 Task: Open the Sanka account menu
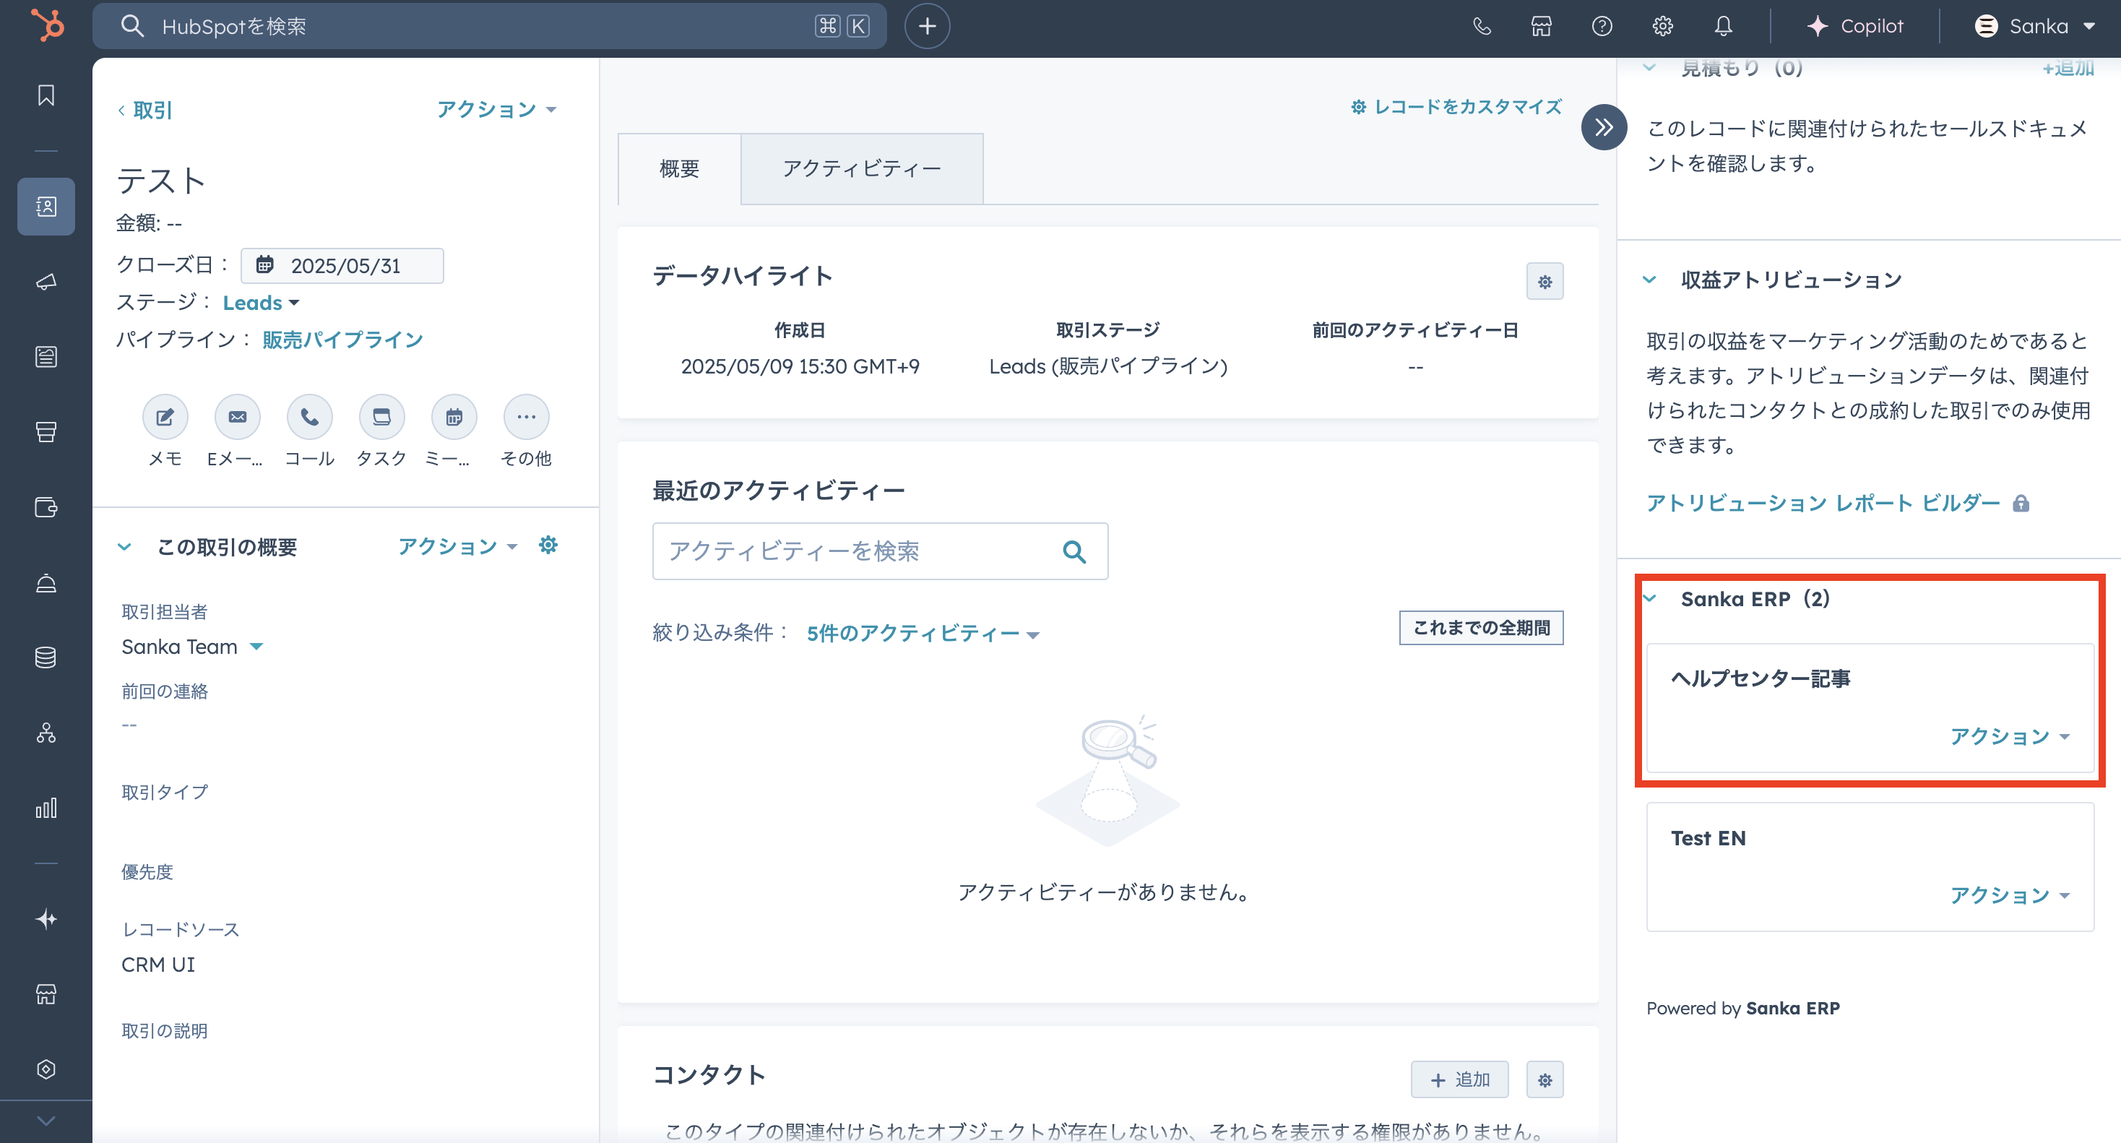click(x=2034, y=26)
